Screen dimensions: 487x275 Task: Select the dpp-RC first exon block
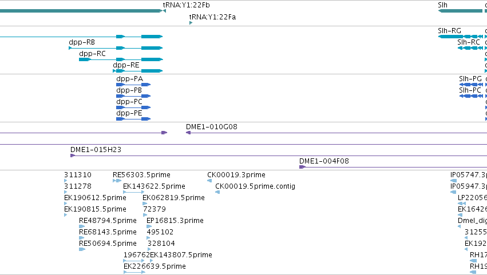(85, 59)
